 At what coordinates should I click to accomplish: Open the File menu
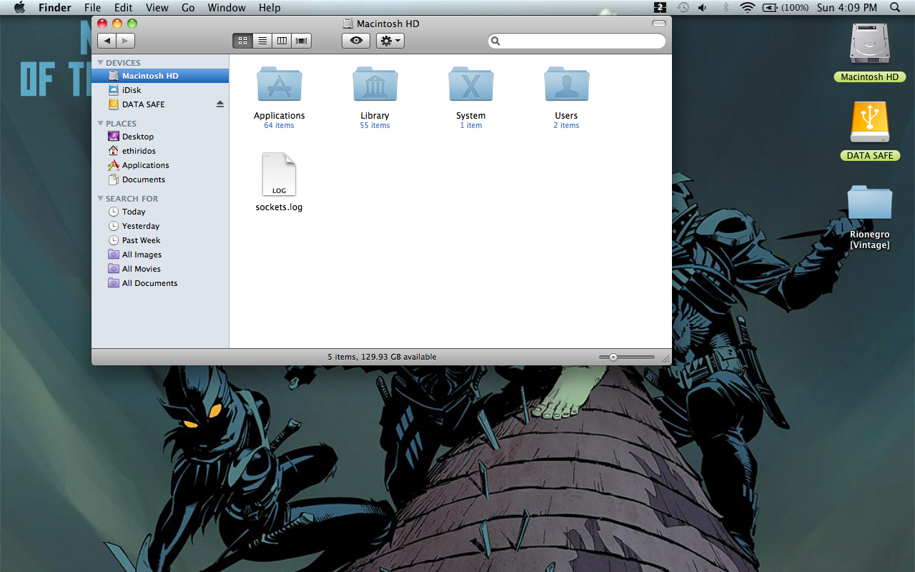[92, 8]
